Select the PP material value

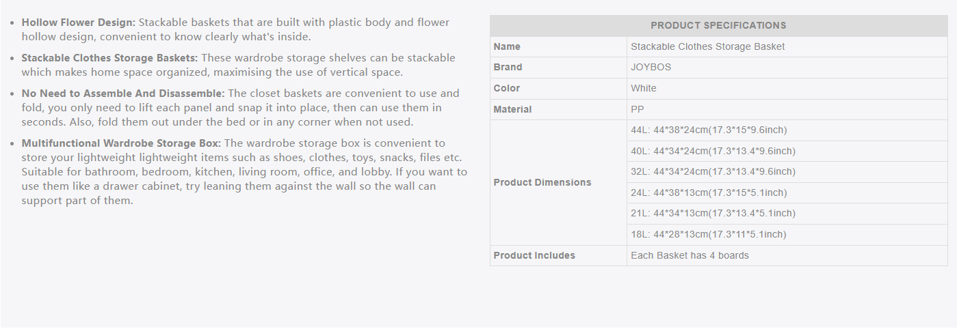click(638, 110)
